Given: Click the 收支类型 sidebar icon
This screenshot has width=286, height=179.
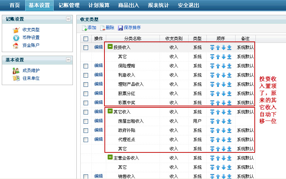Looking at the screenshot, I should click(16, 30).
